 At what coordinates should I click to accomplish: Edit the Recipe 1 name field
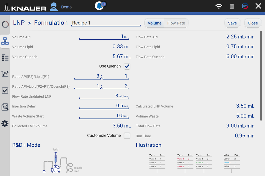pyautogui.click(x=106, y=23)
